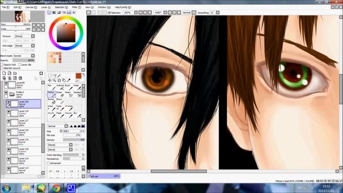Activate the eyedropper color picker tool
343x193 pixels.
click(69, 80)
